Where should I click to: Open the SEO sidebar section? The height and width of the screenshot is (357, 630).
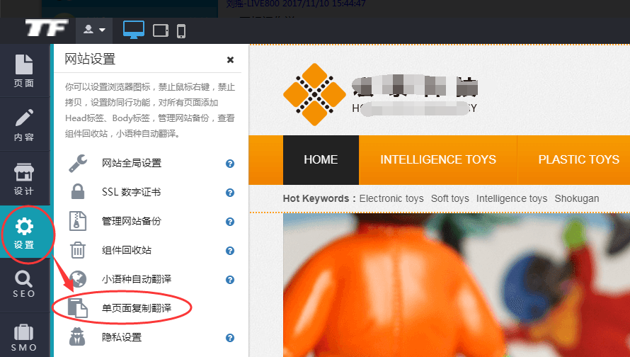click(x=24, y=283)
